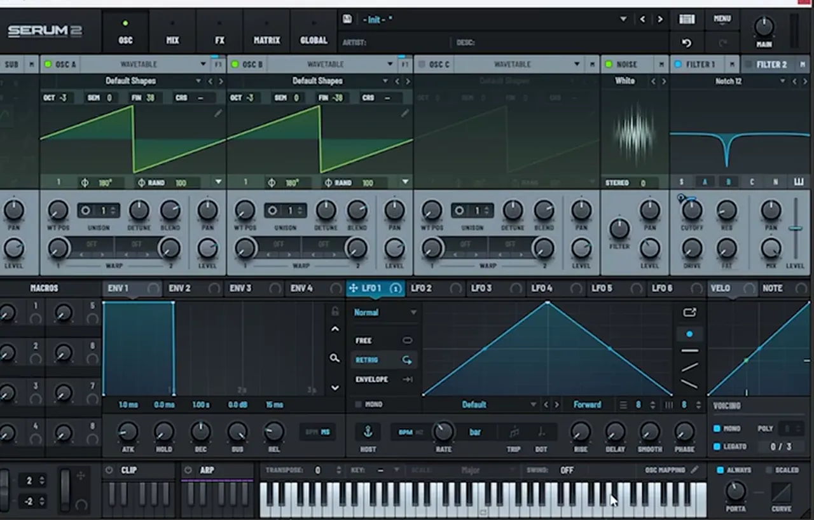Click the LFO shape export icon
814x520 pixels.
click(x=689, y=312)
